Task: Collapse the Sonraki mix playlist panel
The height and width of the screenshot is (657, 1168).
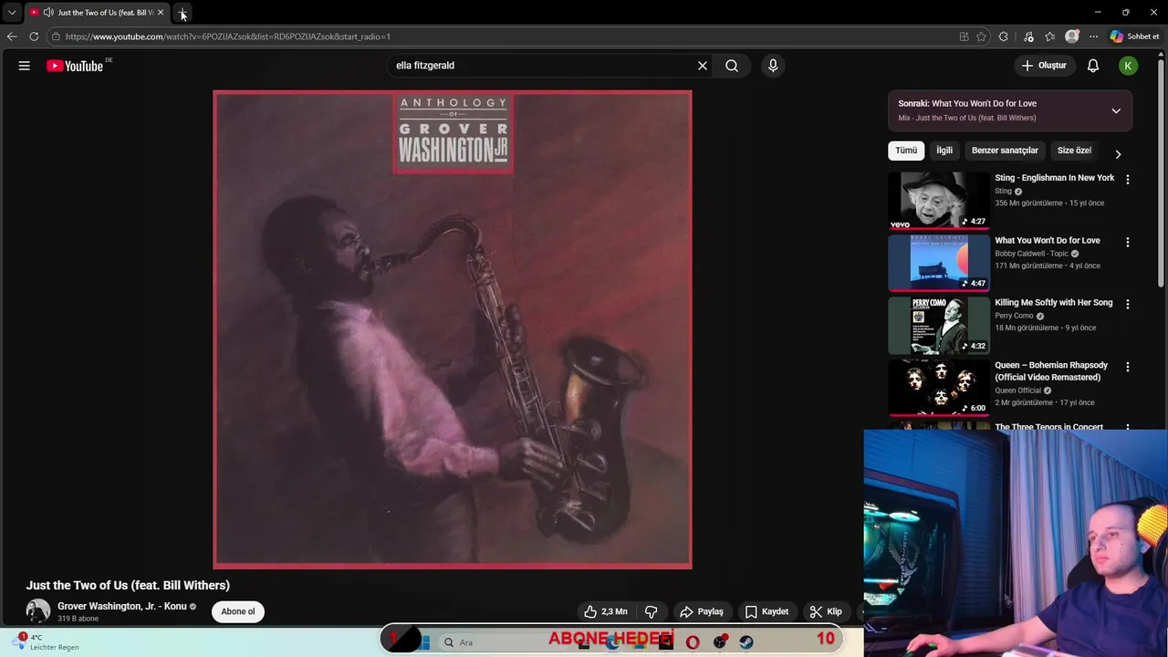Action: click(1116, 110)
